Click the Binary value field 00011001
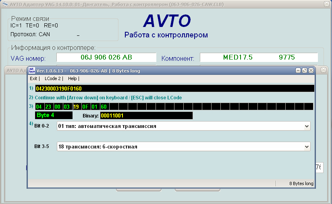This screenshot has width=332, height=204. 146,115
